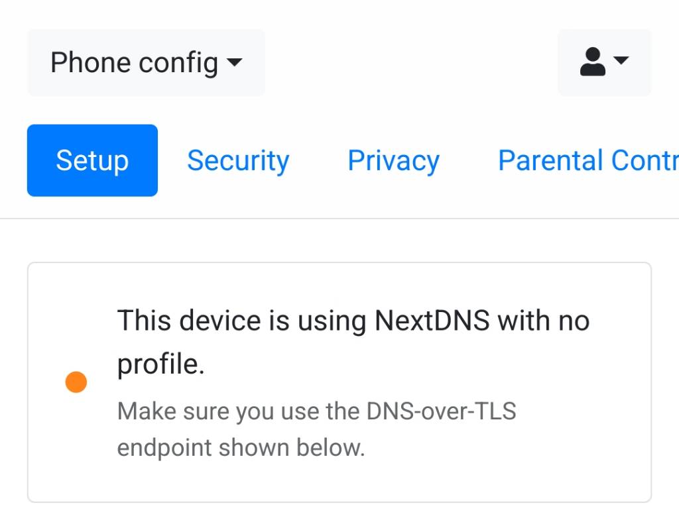Click the user account person icon

pos(592,62)
